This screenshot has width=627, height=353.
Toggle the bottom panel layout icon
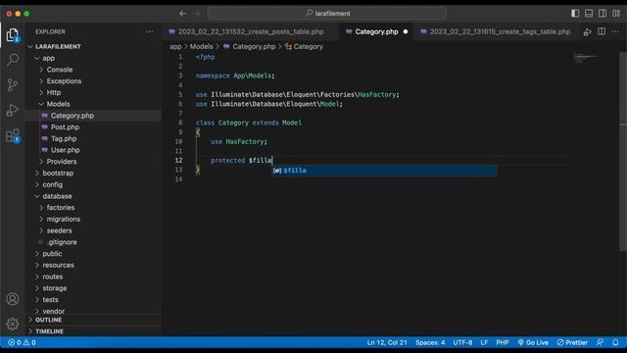[589, 13]
